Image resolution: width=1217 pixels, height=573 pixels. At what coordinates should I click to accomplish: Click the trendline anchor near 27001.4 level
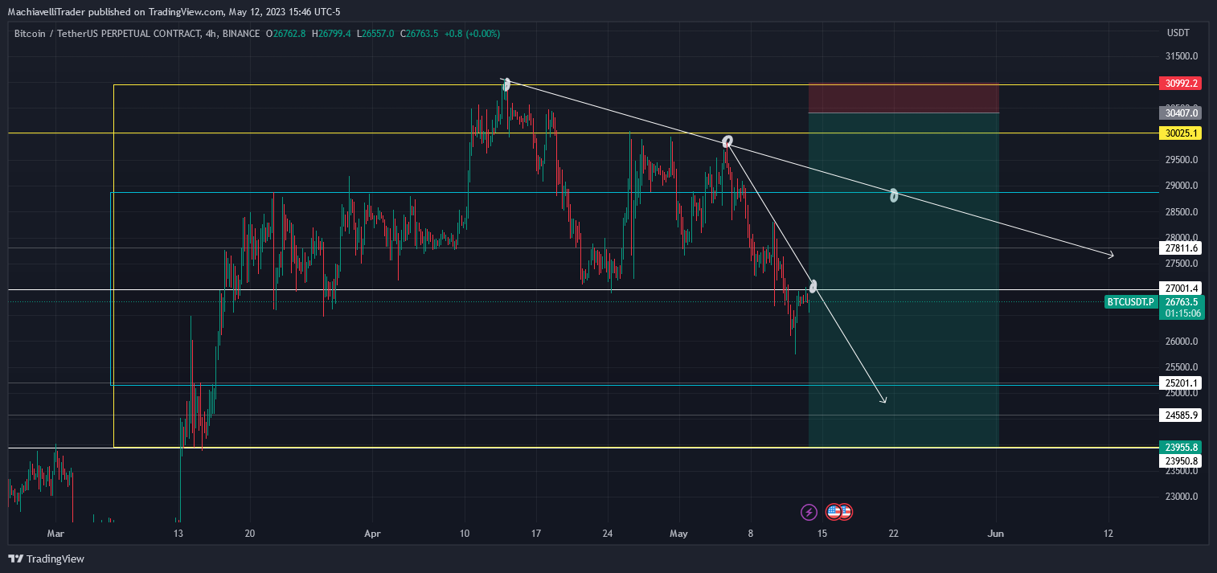tap(813, 285)
